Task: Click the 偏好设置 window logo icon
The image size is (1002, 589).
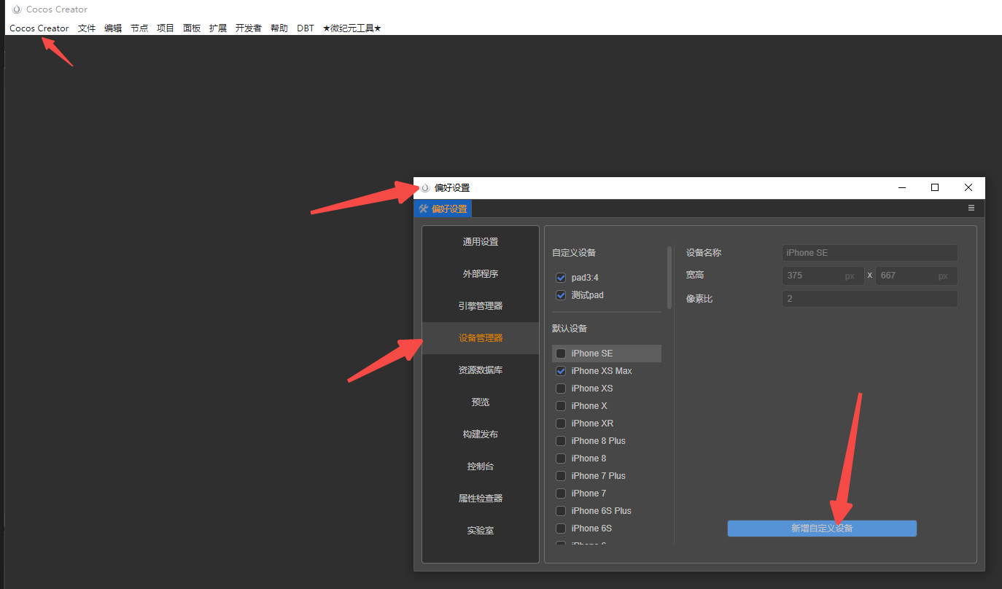Action: pos(425,188)
